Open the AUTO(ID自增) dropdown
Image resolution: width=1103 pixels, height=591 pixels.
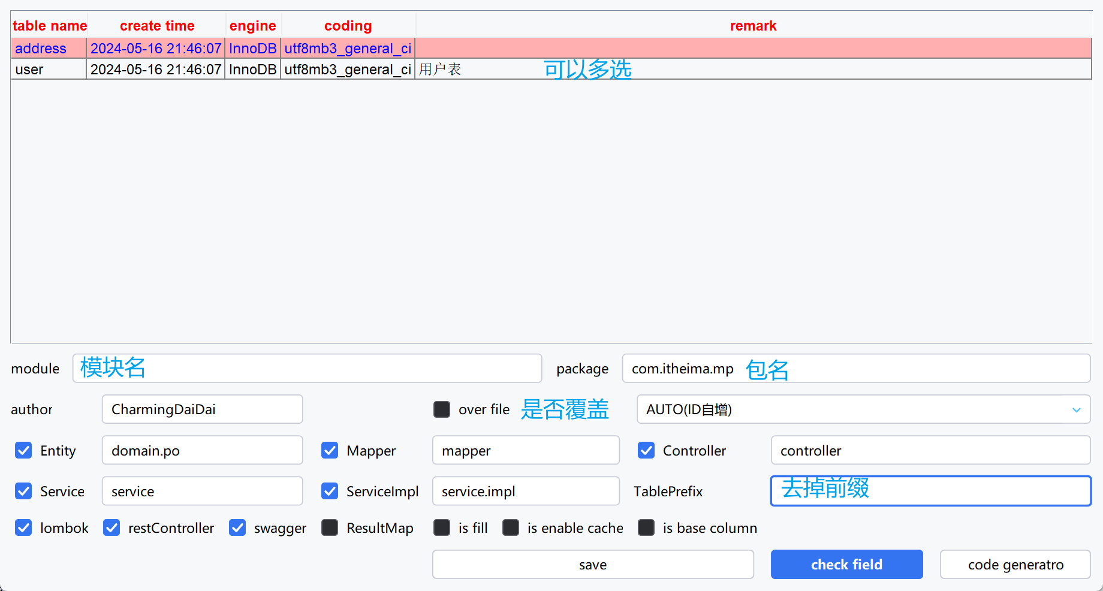(863, 409)
